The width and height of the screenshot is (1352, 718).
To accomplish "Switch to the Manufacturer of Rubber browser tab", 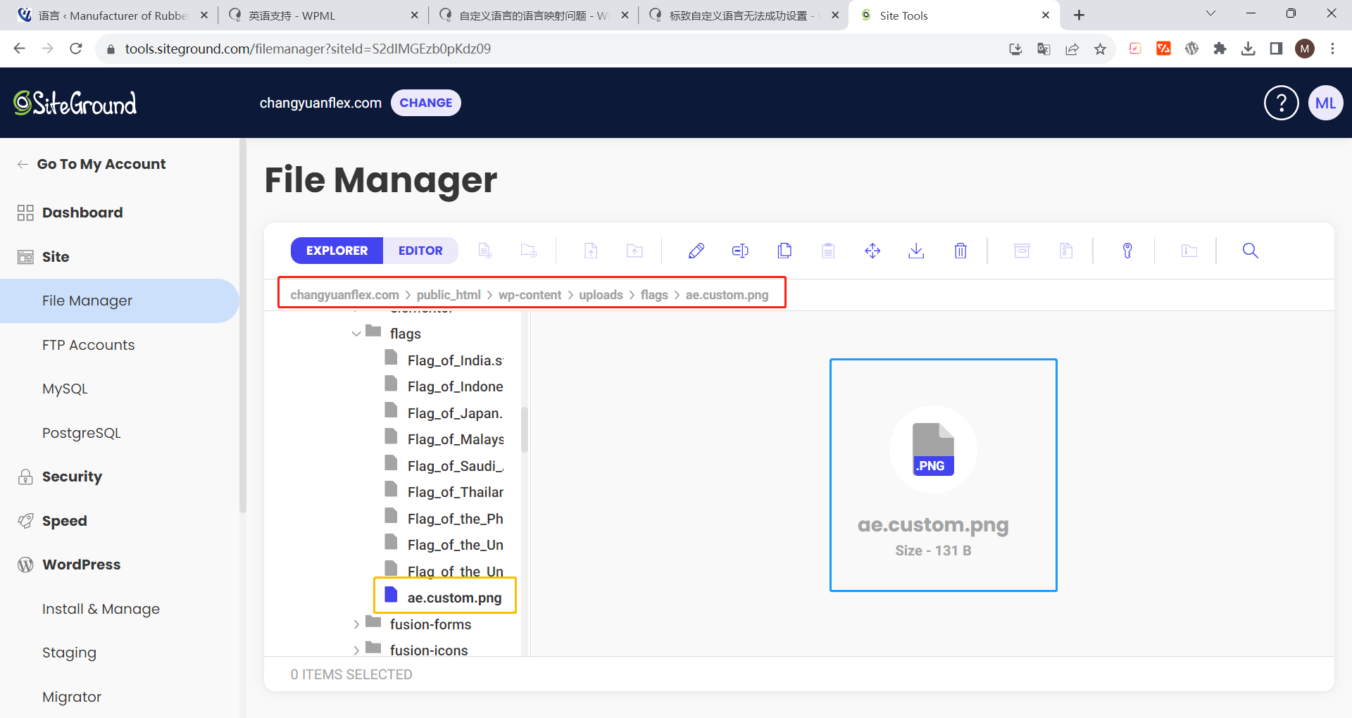I will click(111, 15).
